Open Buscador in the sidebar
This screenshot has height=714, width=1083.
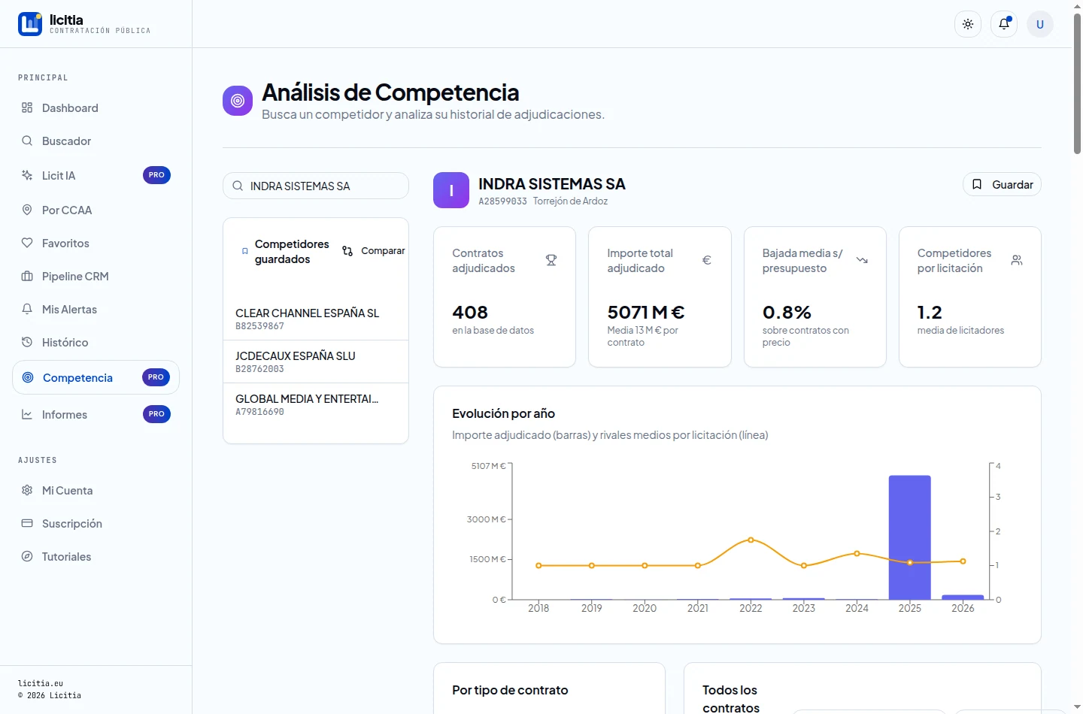pos(96,141)
